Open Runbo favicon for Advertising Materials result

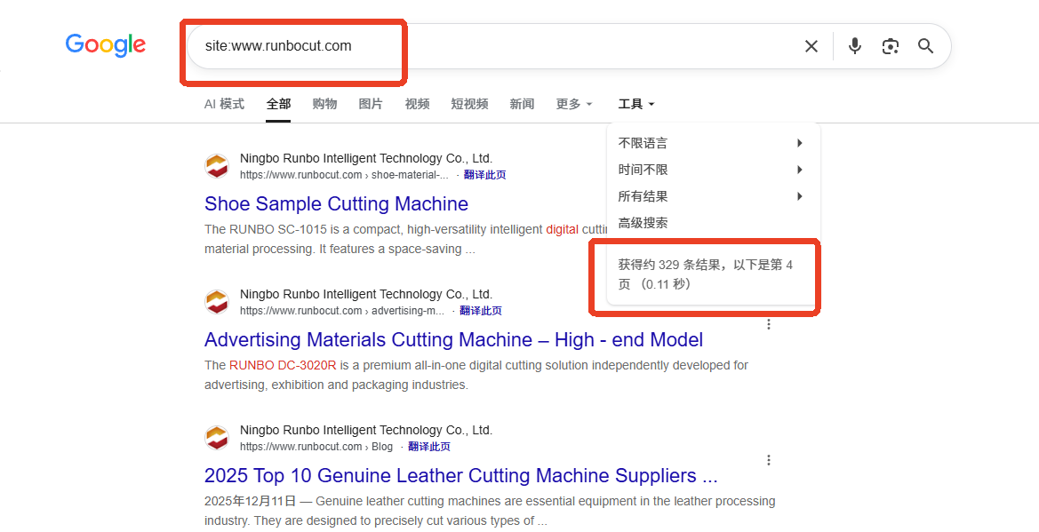(217, 301)
